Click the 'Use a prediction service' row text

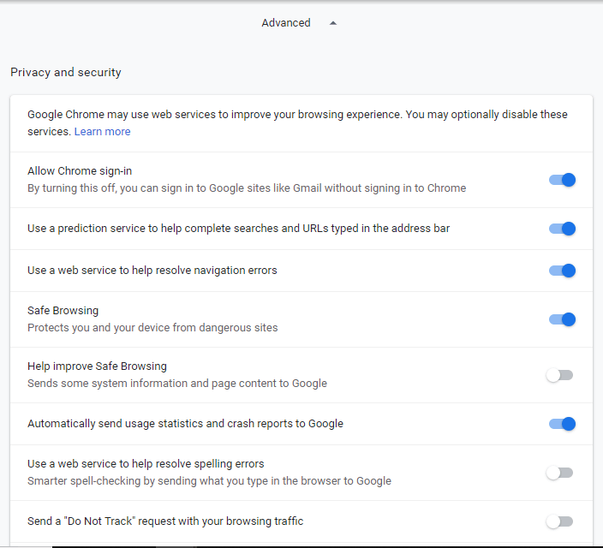tap(238, 229)
